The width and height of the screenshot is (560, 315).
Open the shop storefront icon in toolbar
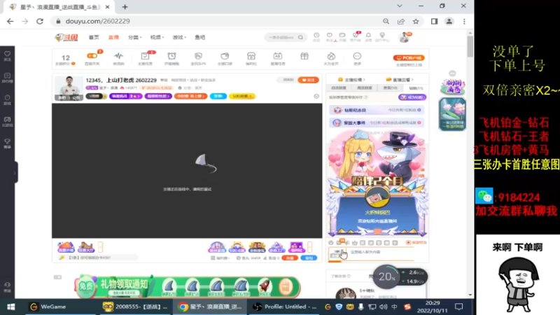251,56
